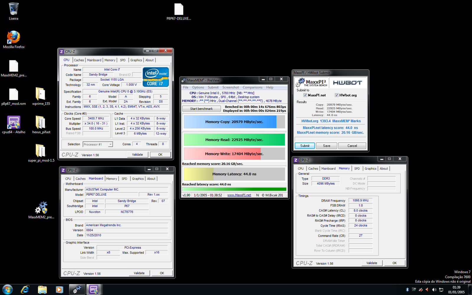This screenshot has width=472, height=295.
Task: Open Screenshot menu in MaxxMEM²
Action: pos(230,87)
